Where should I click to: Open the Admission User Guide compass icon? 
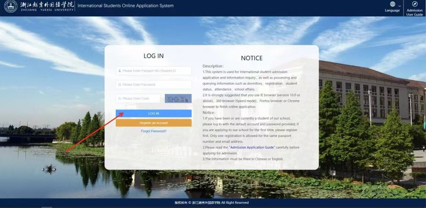coord(414,4)
